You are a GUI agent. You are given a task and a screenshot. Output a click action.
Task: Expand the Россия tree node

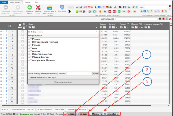coord(29,39)
